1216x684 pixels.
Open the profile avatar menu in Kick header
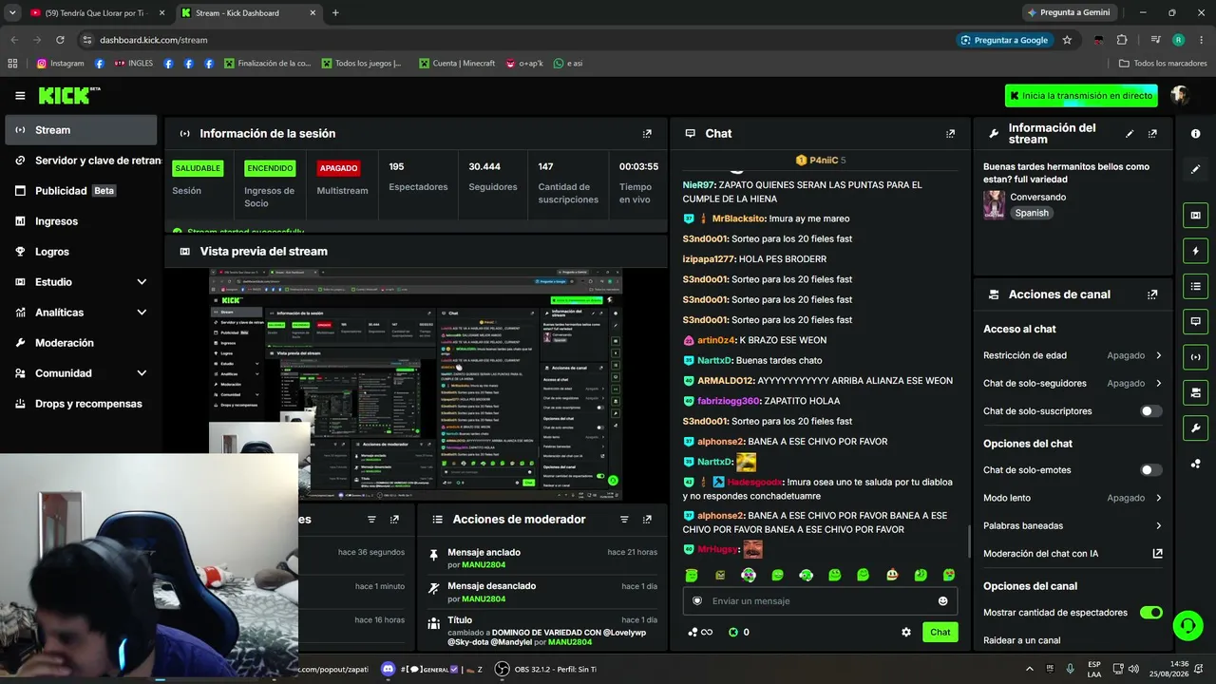tap(1180, 95)
